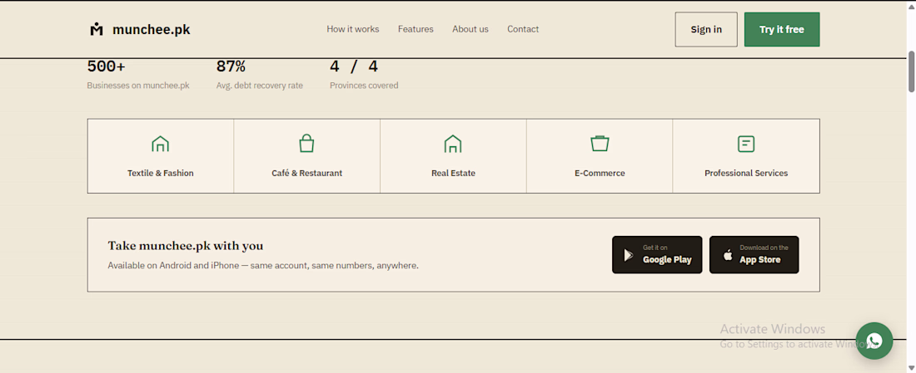Image resolution: width=916 pixels, height=373 pixels.
Task: Click 'Businesses on munchee.pk' caption
Action: (138, 86)
